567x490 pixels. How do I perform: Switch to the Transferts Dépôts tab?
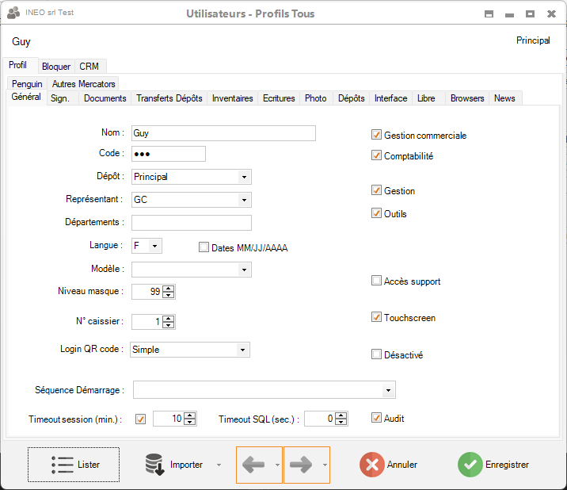pyautogui.click(x=169, y=98)
